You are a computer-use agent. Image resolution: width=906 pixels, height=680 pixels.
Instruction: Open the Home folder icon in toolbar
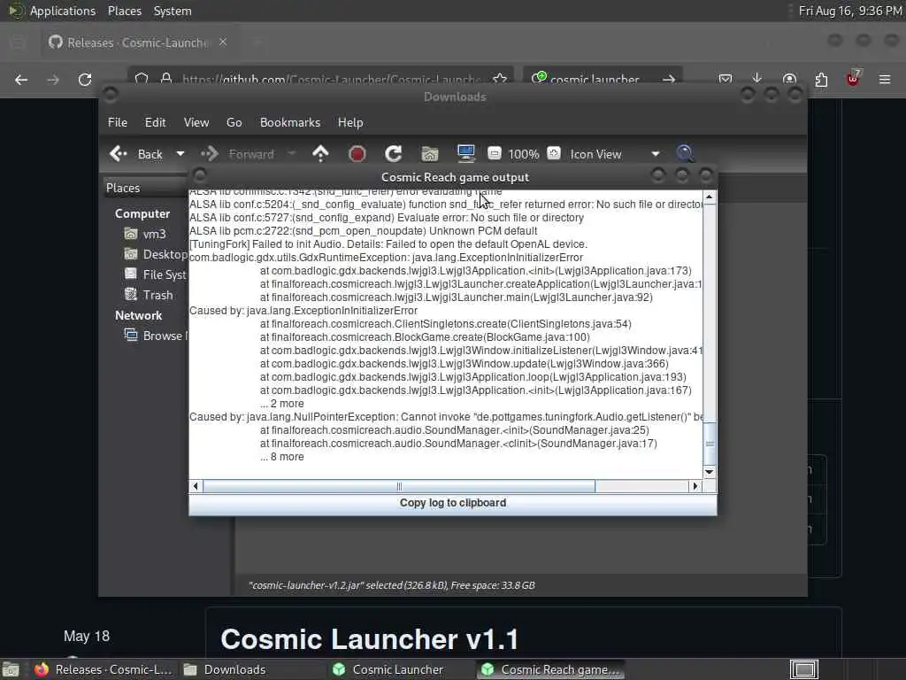(429, 154)
